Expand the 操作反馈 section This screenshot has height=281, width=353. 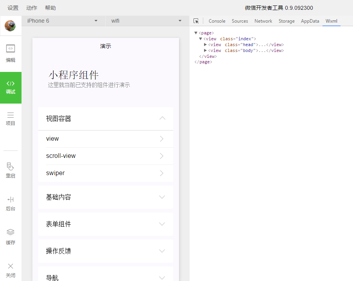106,251
